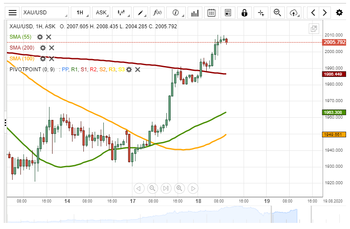
Task: Click the left-edge panel drag handle dots
Action: (x=5, y=123)
